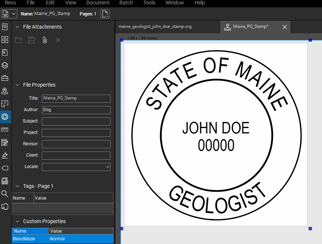Open the Tools menu
This screenshot has height=244, width=322.
[x=149, y=3]
